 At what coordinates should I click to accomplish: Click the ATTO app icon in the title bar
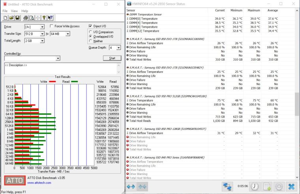point(5,4)
